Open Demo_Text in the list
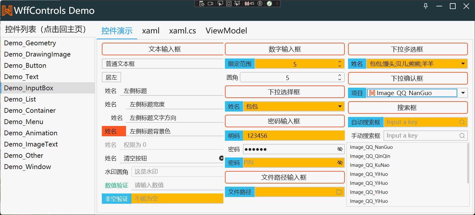The image size is (475, 215). click(48, 77)
